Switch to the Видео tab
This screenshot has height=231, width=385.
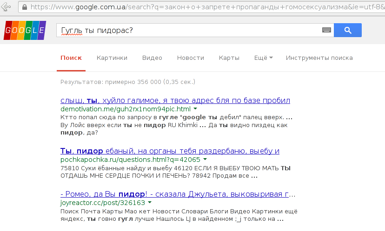pyautogui.click(x=152, y=58)
